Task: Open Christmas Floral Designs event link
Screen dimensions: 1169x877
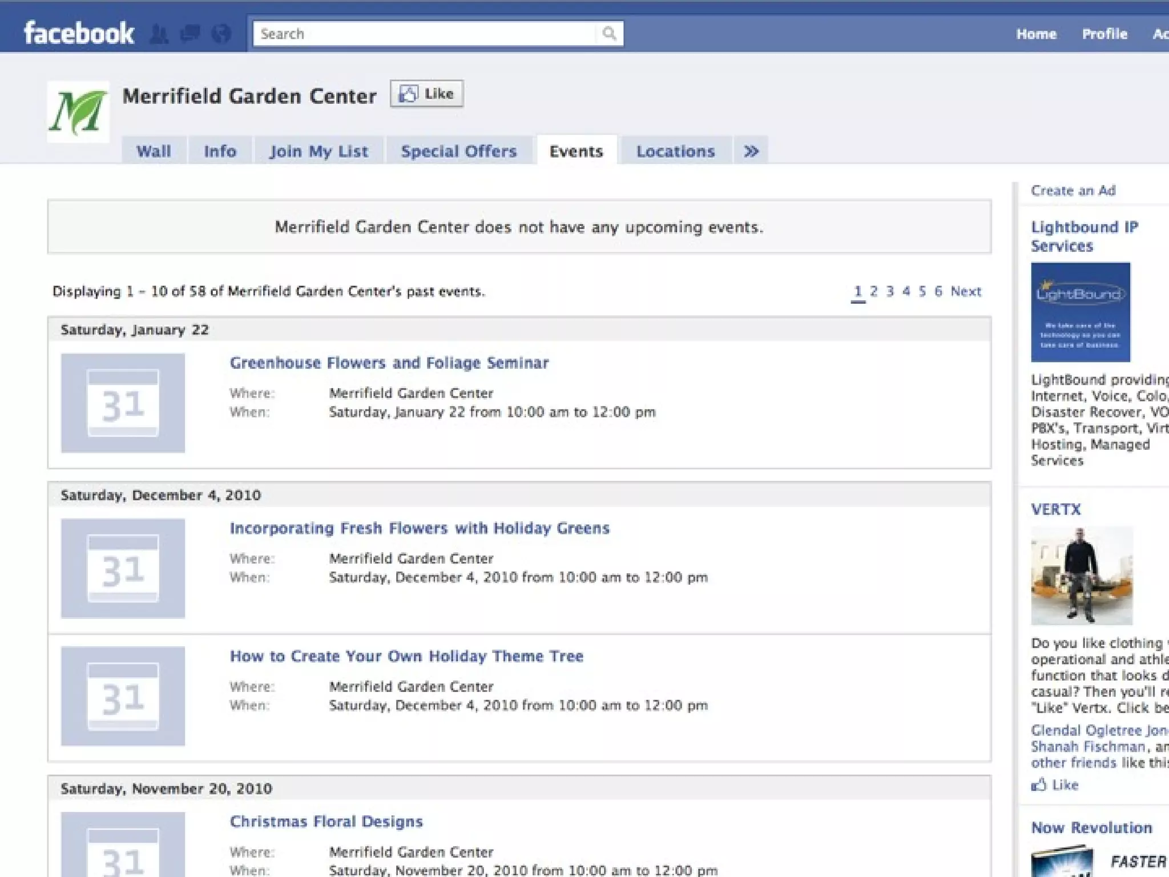Action: (326, 822)
